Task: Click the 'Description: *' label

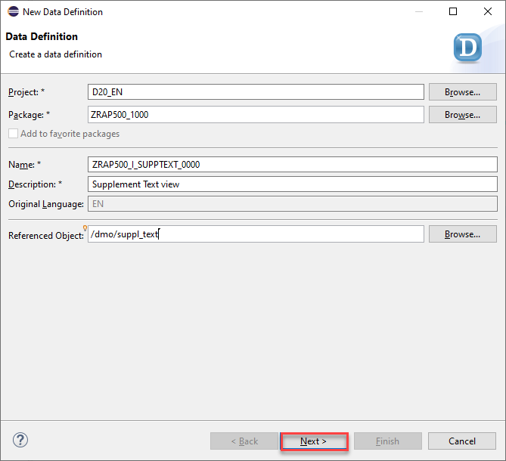Action: [36, 184]
